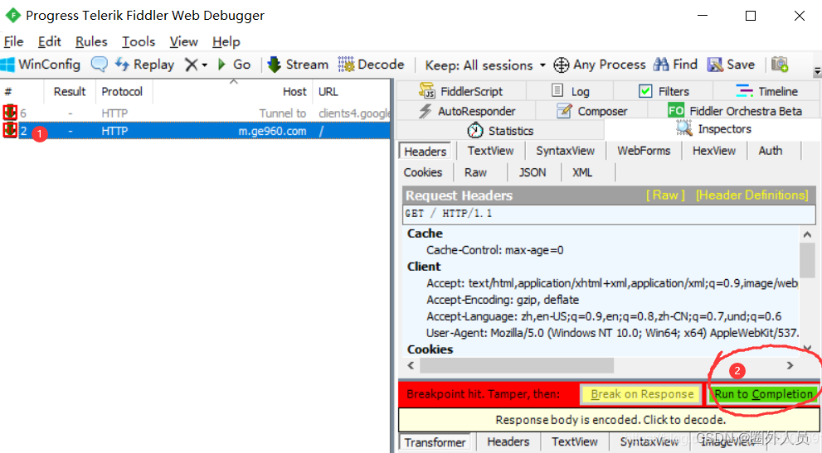
Task: Open the Rules menu
Action: click(91, 41)
